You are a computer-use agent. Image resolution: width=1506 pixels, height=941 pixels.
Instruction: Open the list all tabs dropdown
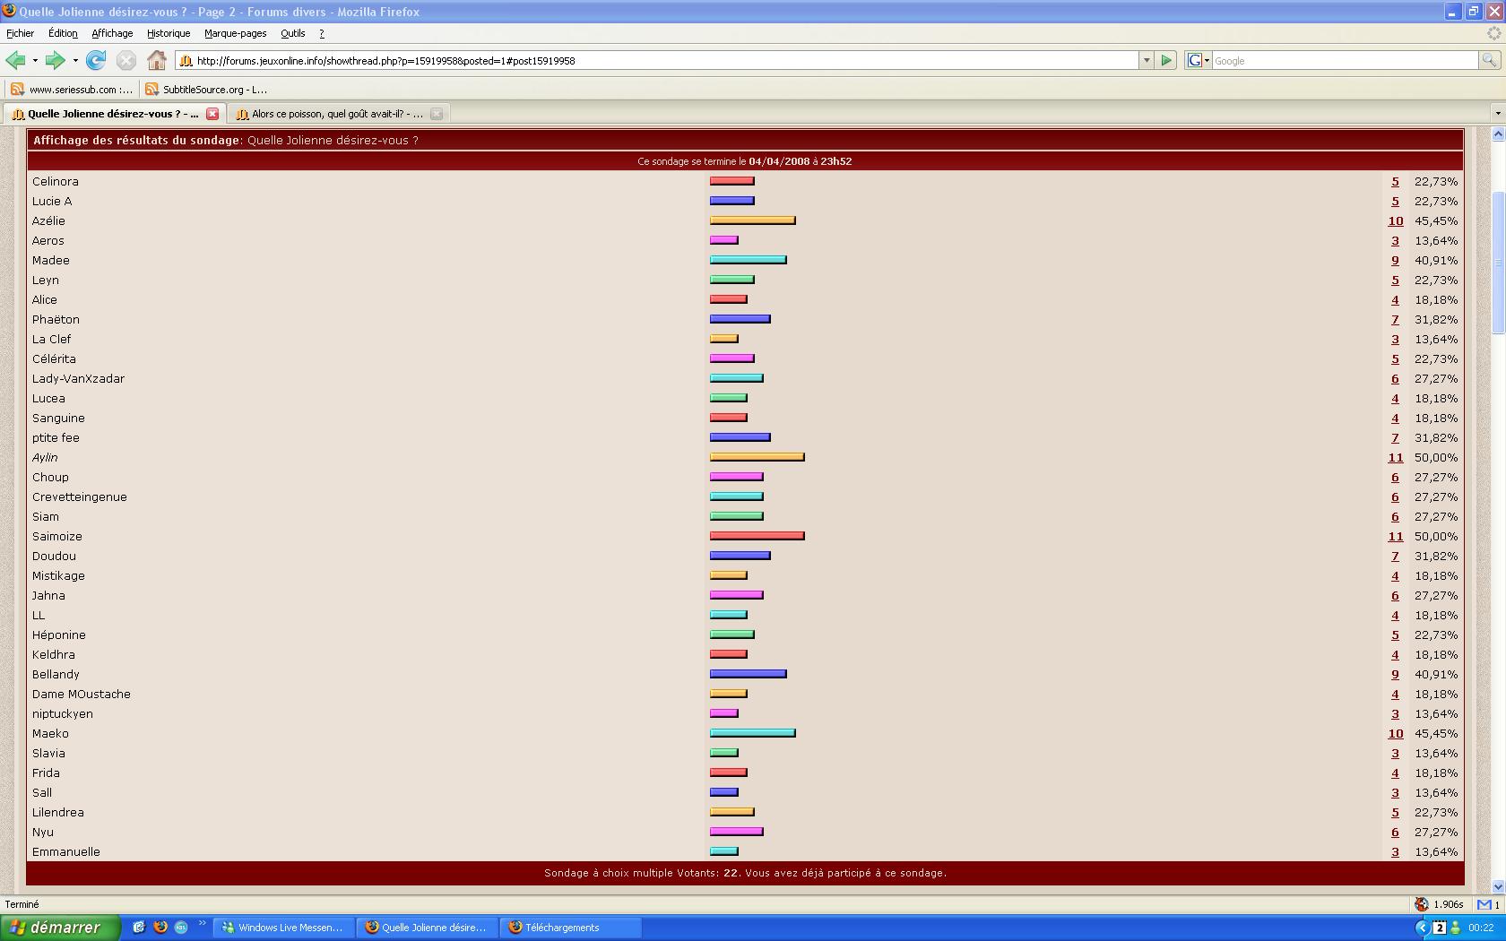[1497, 114]
